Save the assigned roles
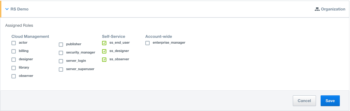 pos(330,101)
